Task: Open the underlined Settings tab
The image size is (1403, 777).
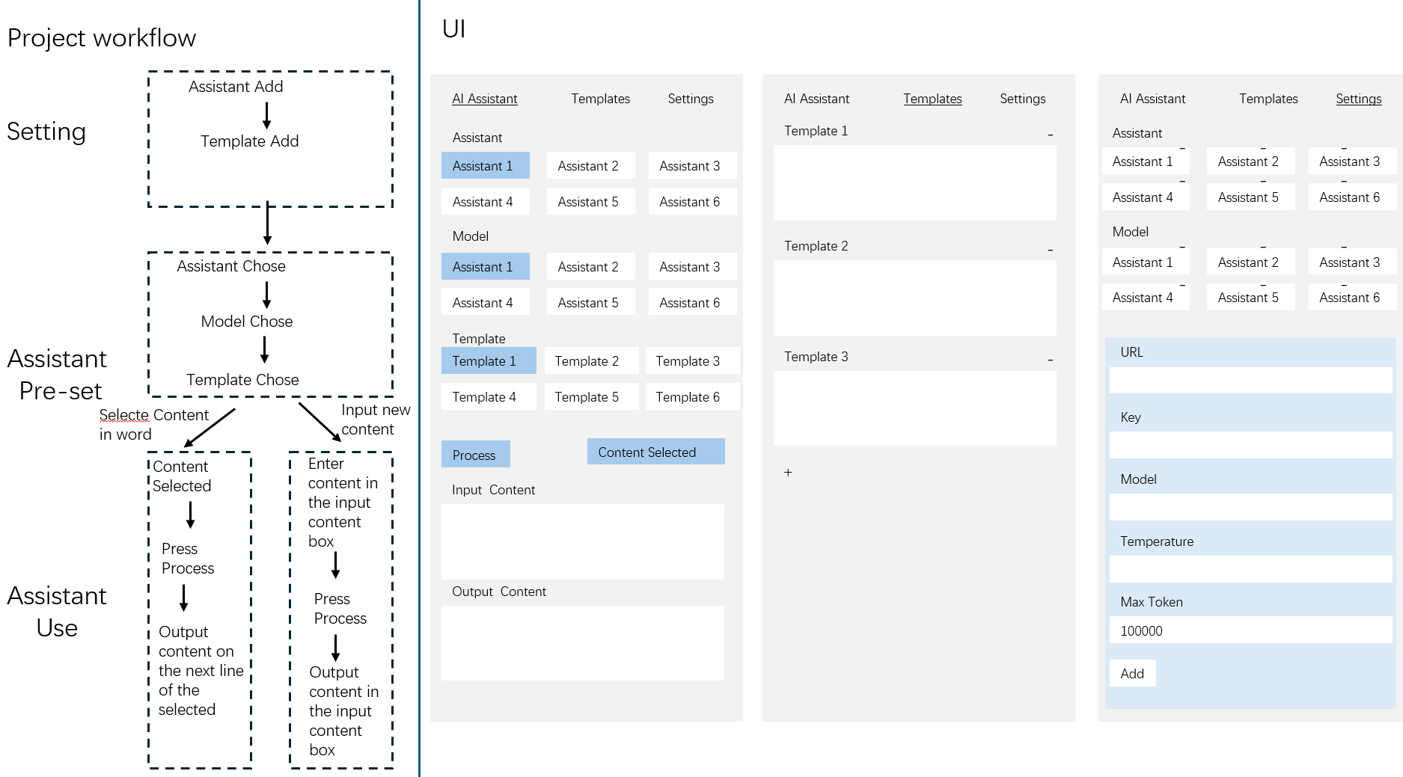Action: pyautogui.click(x=1359, y=99)
